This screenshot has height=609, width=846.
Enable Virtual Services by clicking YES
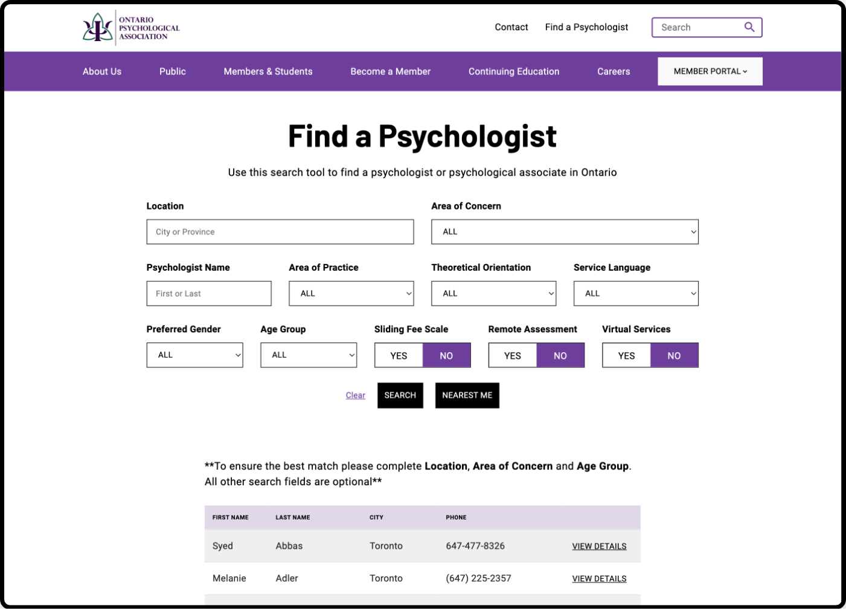(626, 355)
